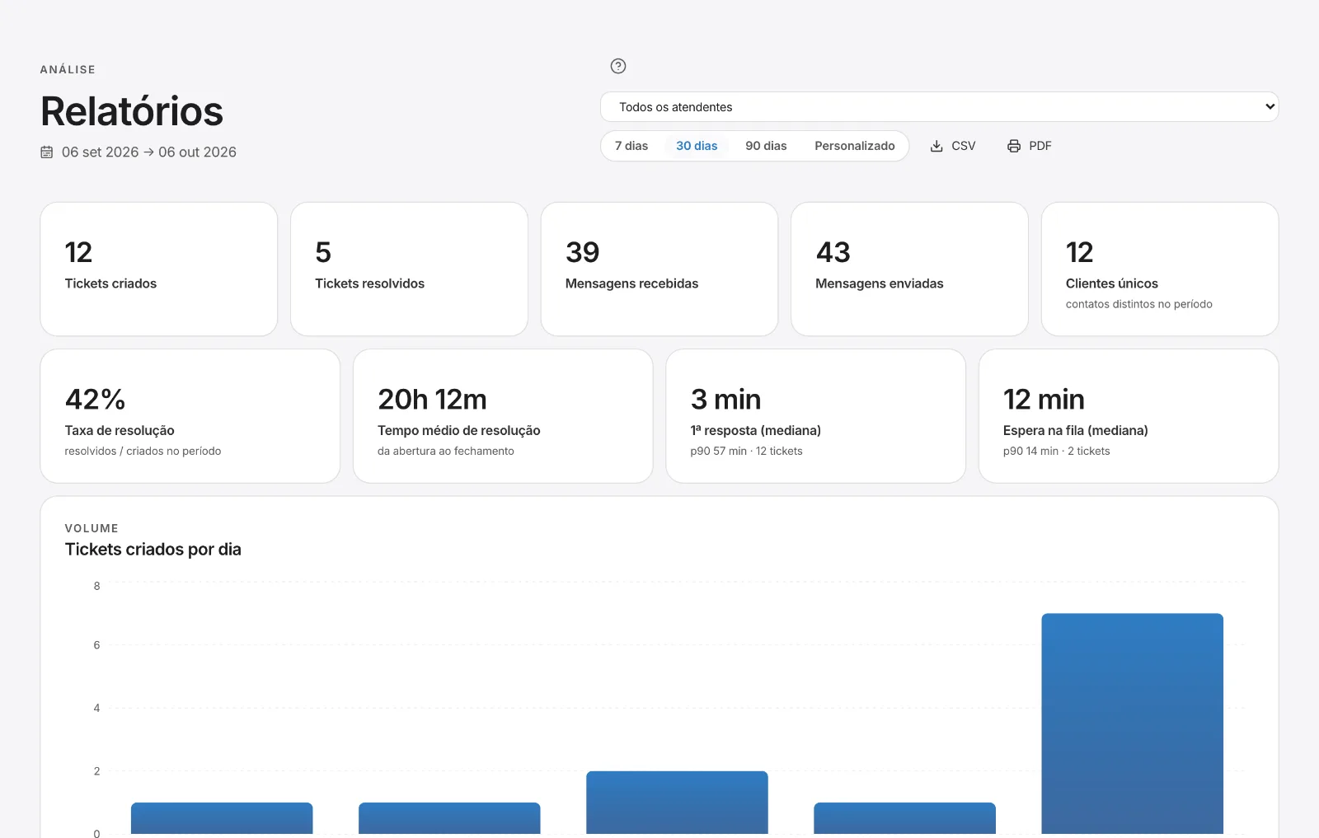The width and height of the screenshot is (1319, 838).
Task: Click the Tickets criados card
Action: tap(159, 269)
